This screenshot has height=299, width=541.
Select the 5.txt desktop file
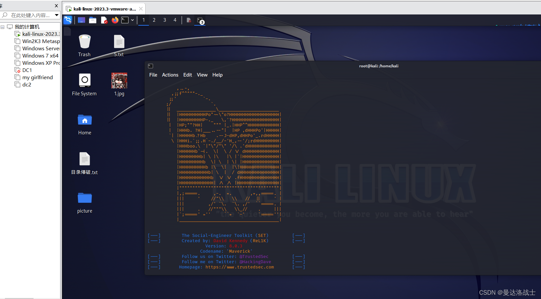pyautogui.click(x=119, y=46)
